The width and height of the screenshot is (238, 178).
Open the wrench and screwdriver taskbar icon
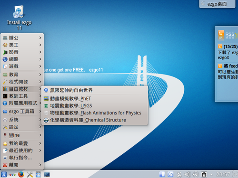[30, 174]
